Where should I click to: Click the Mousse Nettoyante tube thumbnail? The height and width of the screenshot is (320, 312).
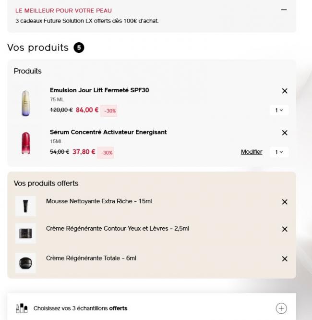pyautogui.click(x=25, y=206)
